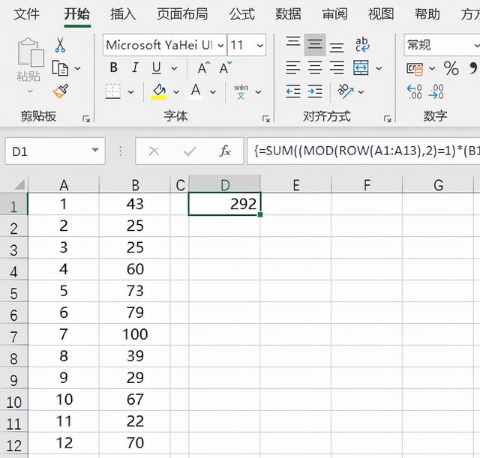Viewport: 480px width, 458px height.
Task: Click the cancel X in formula bar
Action: (154, 151)
